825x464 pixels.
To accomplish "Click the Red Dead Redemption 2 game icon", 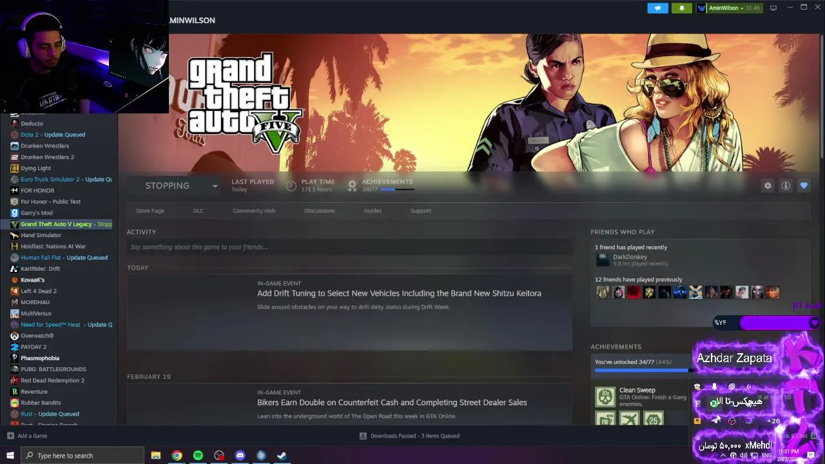I will [14, 380].
